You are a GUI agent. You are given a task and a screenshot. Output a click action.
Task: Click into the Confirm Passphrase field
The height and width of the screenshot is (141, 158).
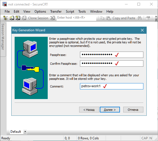coord(112,63)
